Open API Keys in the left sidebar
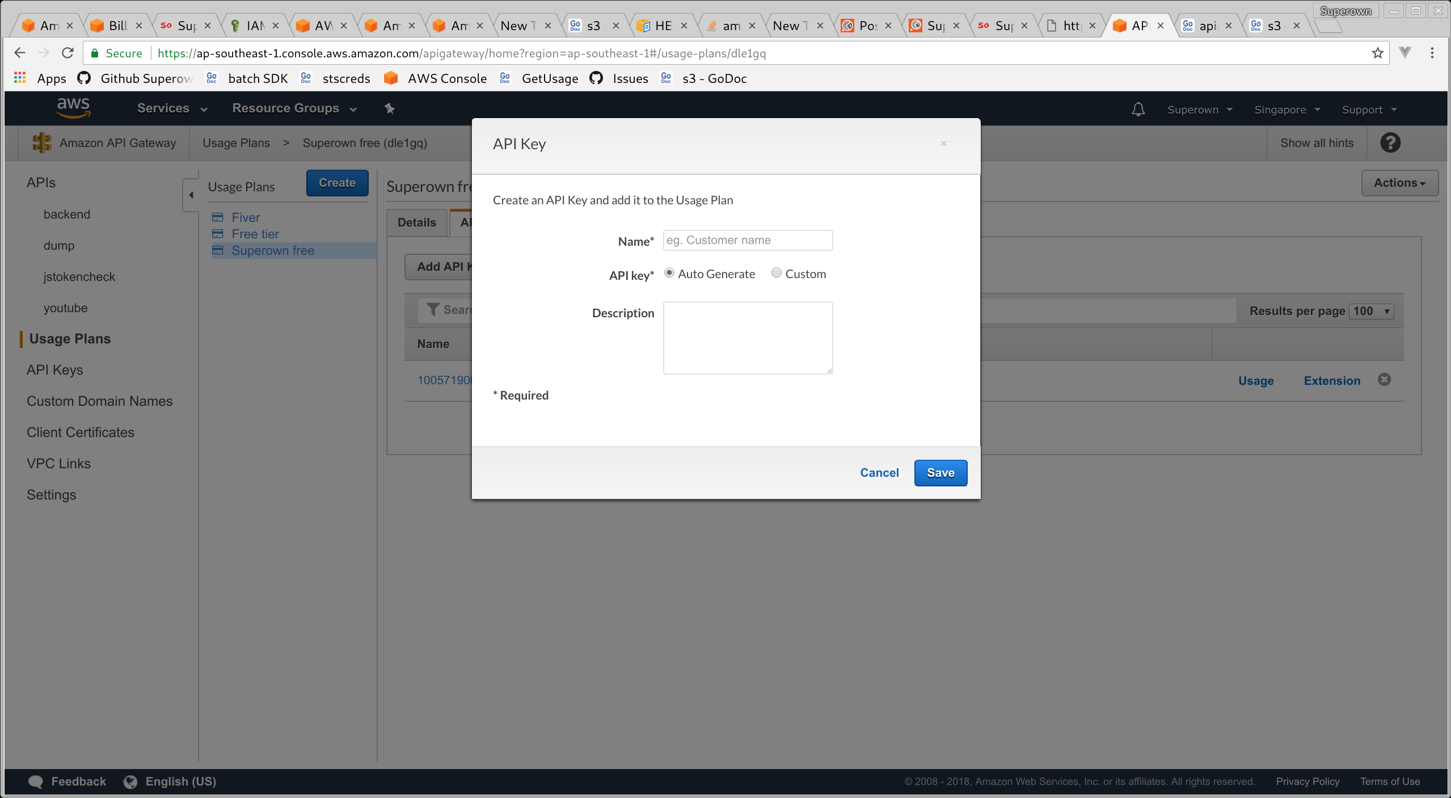The image size is (1451, 798). (54, 370)
